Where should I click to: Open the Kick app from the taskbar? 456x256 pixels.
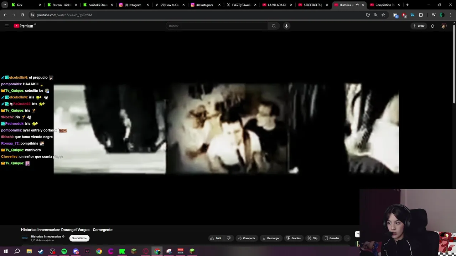[x=122, y=251]
